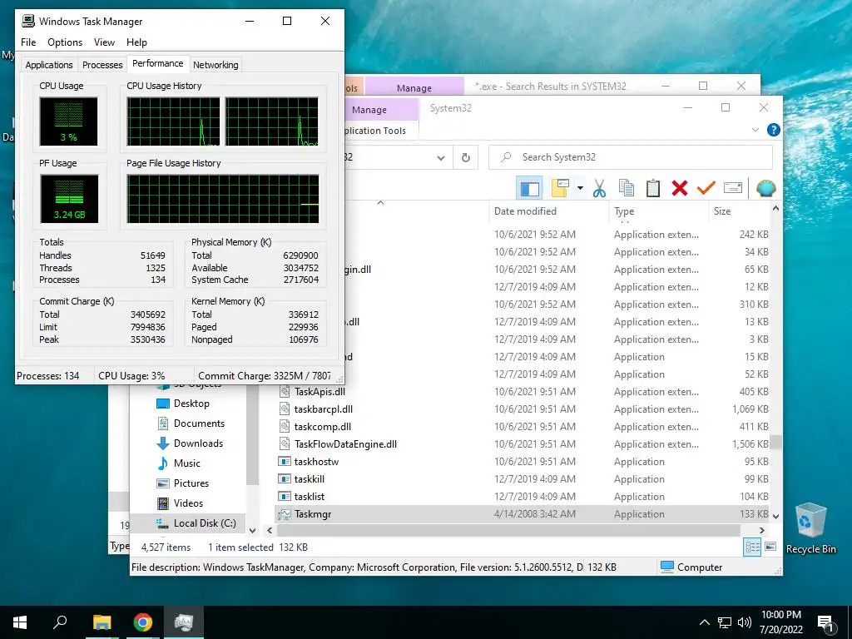852x639 pixels.
Task: Open the Videos film icon in navigation pane
Action: (x=162, y=503)
